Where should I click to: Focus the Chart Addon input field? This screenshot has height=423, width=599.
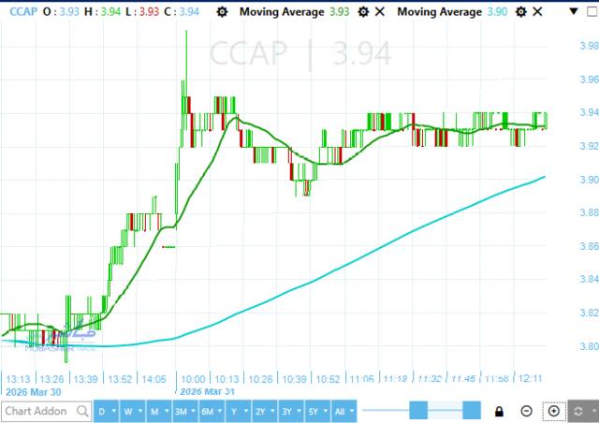coord(37,411)
